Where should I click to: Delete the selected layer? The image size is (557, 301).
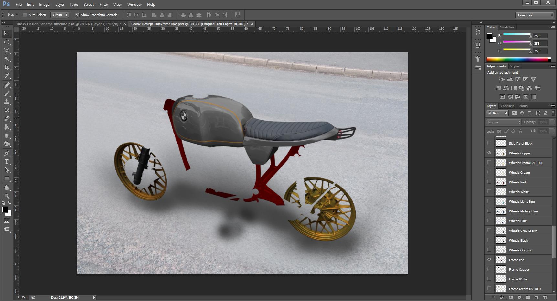545,297
